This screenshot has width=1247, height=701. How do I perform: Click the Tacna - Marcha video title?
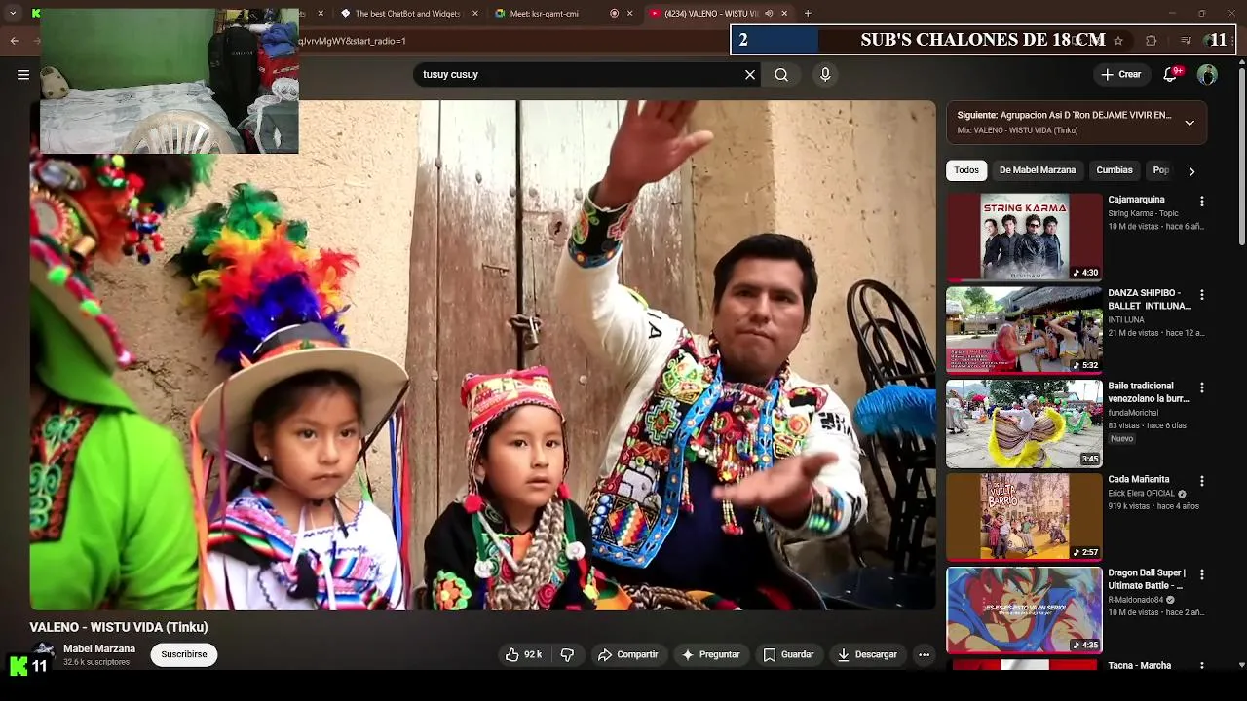click(x=1139, y=666)
